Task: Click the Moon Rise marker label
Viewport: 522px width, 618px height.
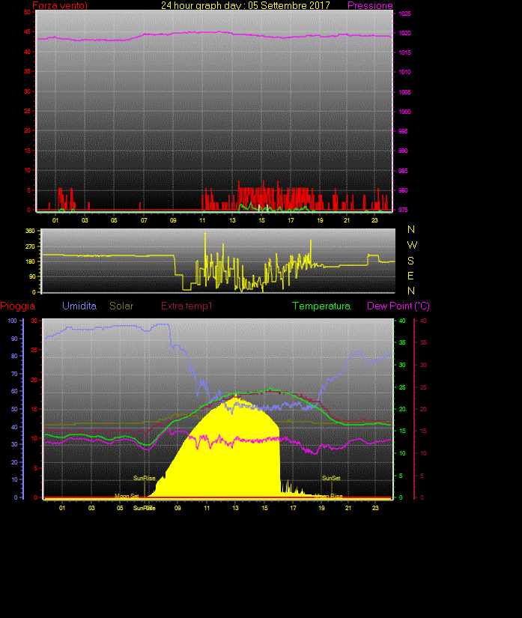Action: [x=328, y=496]
